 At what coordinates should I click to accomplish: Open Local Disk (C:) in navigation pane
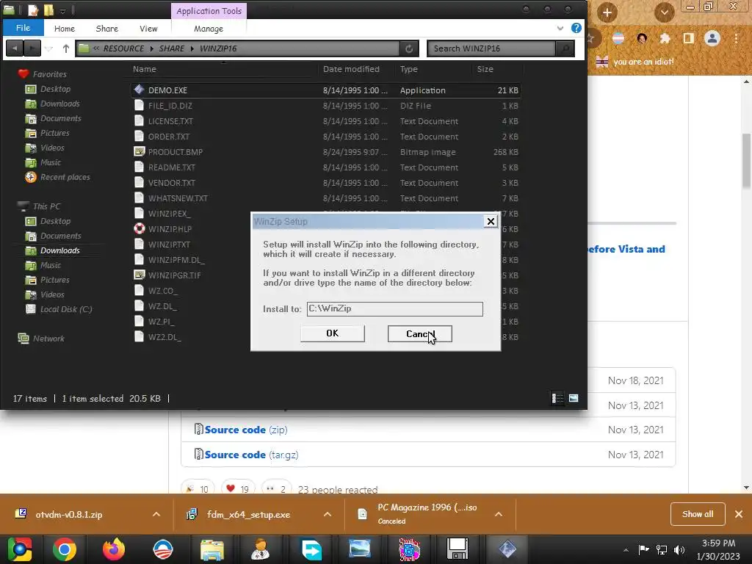coord(65,309)
